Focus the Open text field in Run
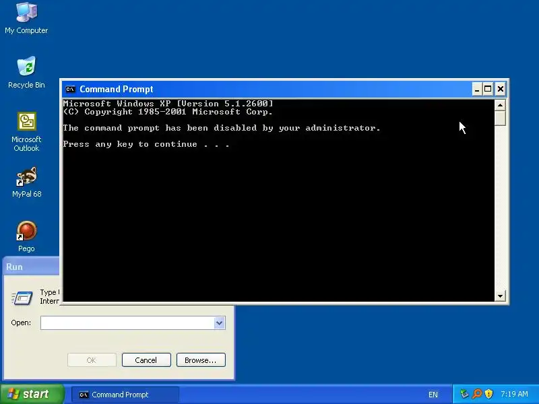The width and height of the screenshot is (539, 404). pyautogui.click(x=127, y=323)
